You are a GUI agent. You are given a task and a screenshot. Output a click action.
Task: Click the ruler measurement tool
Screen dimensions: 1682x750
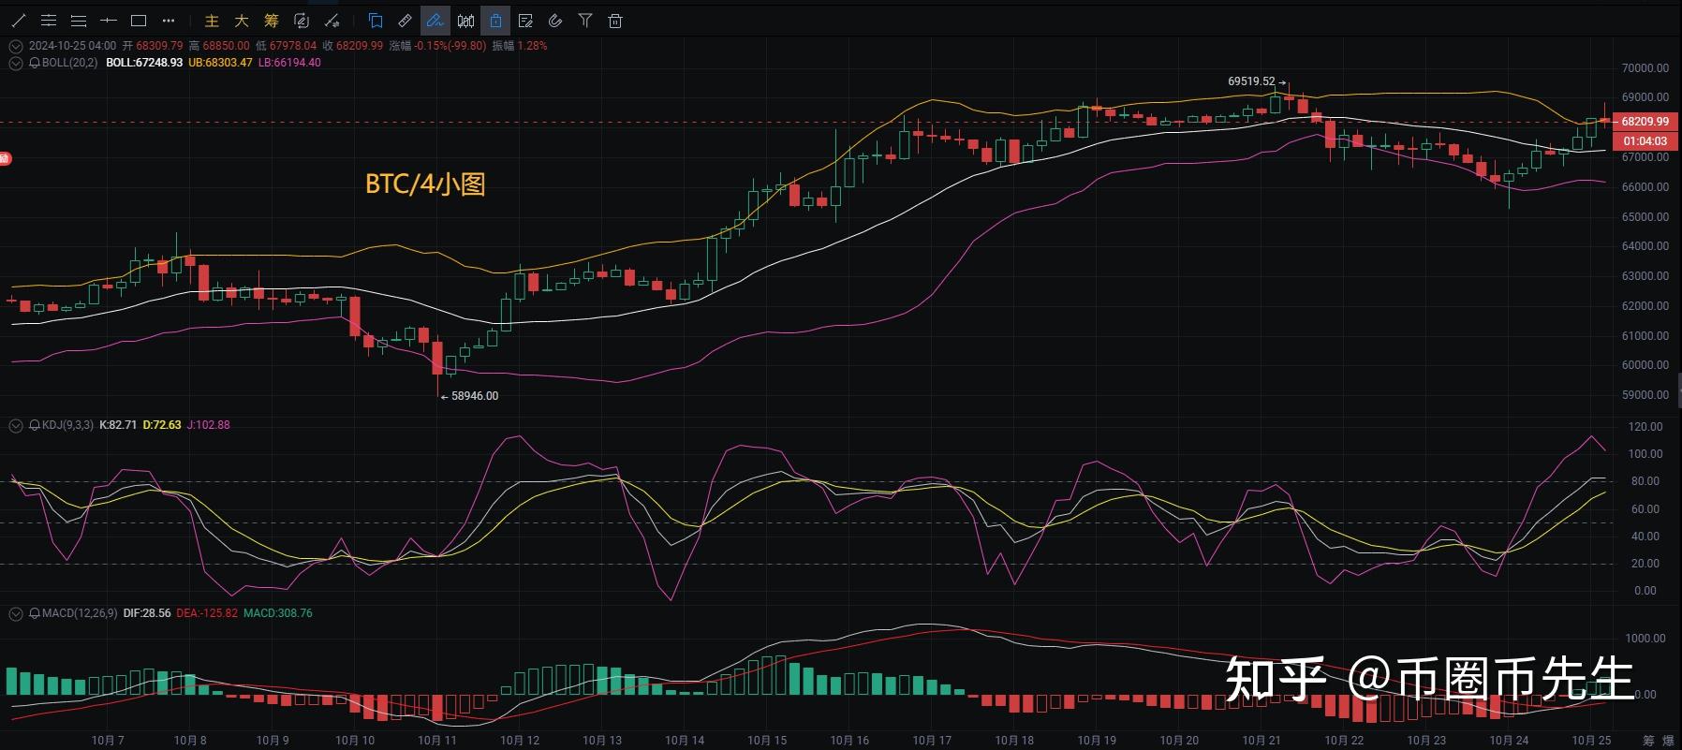coord(406,21)
